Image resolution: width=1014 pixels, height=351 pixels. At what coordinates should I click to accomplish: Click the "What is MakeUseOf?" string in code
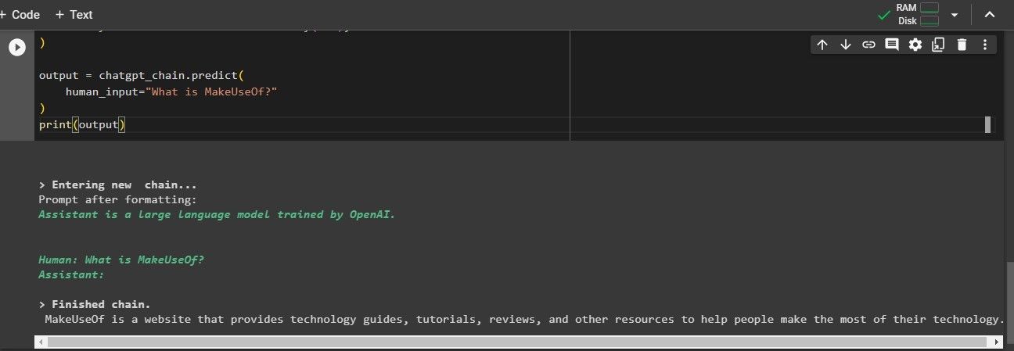coord(211,92)
